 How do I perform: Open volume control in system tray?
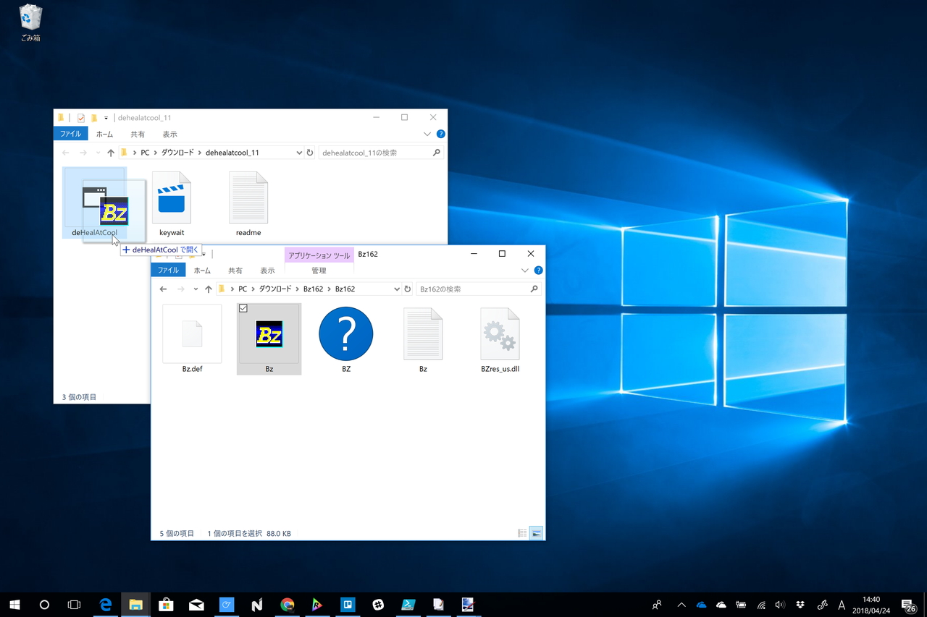click(780, 605)
